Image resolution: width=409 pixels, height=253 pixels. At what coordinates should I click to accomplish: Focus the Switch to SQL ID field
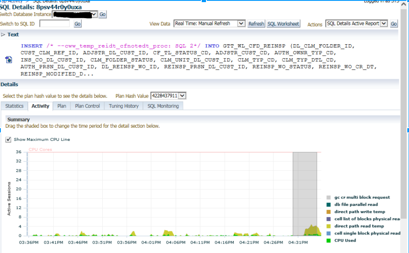54,24
